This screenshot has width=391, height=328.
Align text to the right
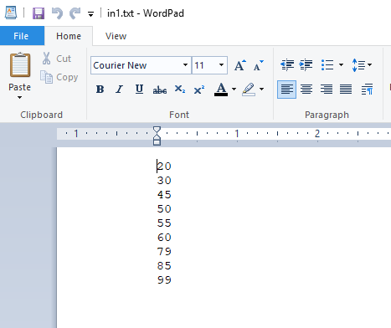[x=326, y=90]
